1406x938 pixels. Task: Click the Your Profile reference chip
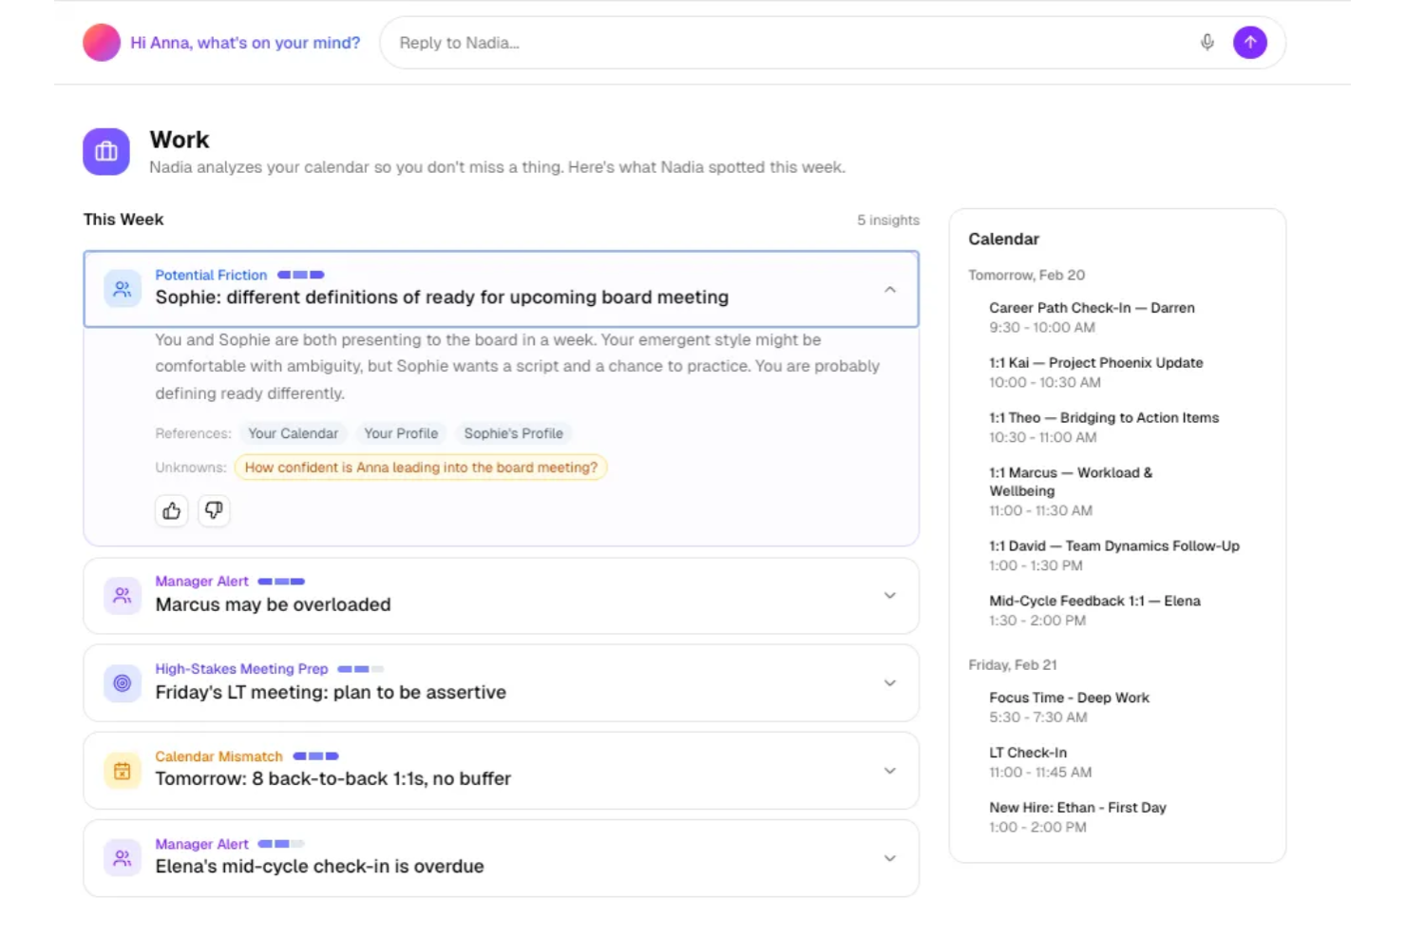[x=401, y=433]
